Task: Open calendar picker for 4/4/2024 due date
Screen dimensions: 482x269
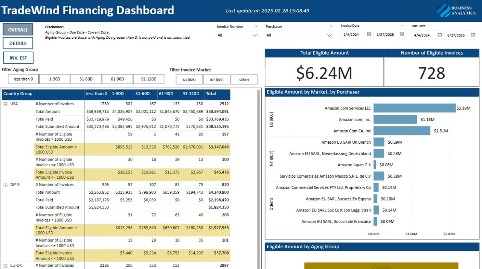Action: coord(439,35)
